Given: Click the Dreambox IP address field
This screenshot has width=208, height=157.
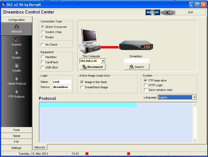Looking at the screenshot, I should (x=136, y=61).
